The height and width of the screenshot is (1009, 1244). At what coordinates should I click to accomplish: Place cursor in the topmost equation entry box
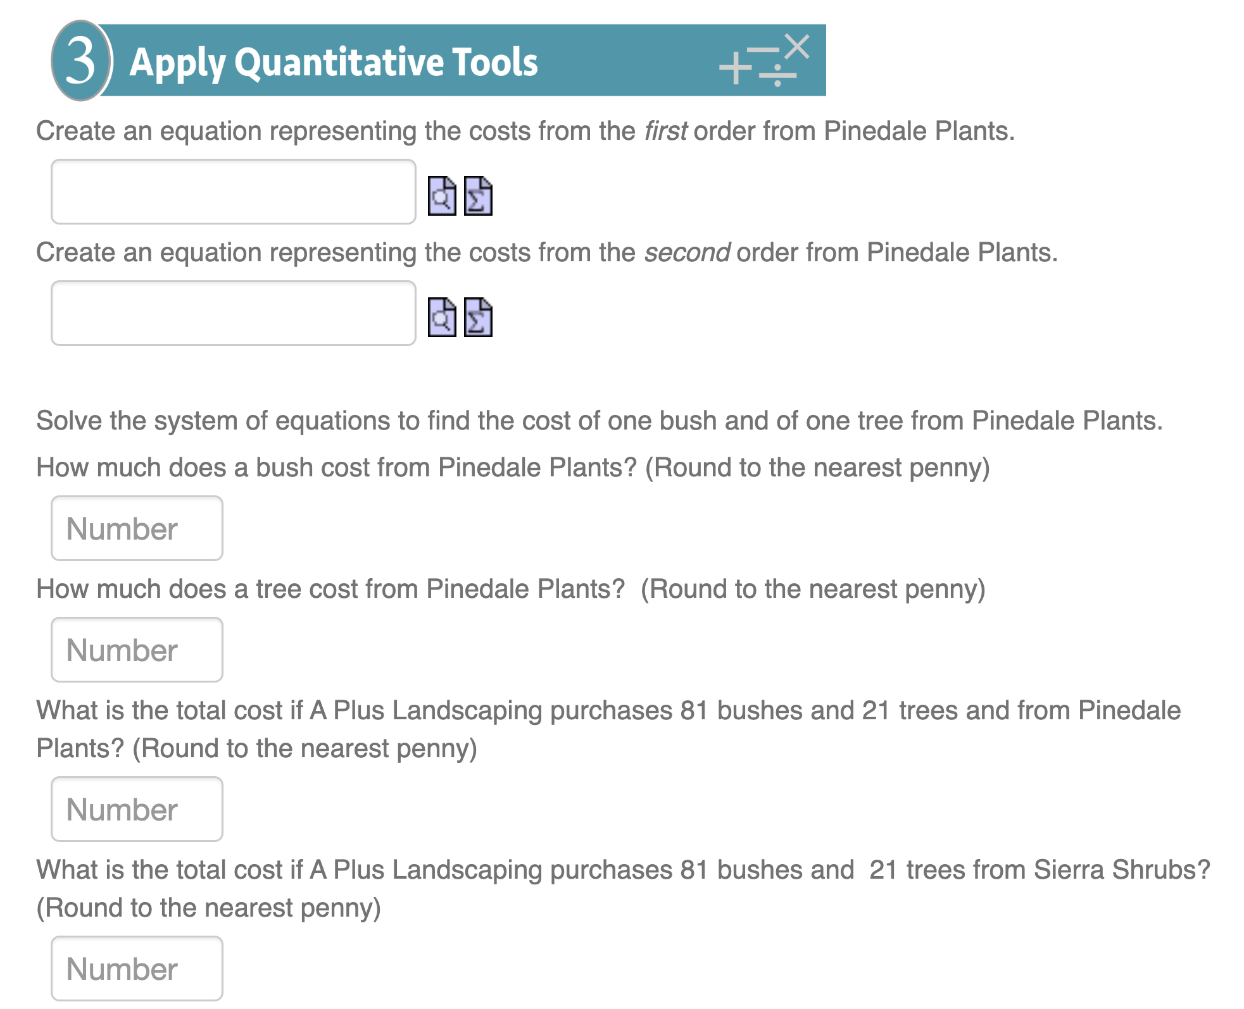click(x=233, y=192)
